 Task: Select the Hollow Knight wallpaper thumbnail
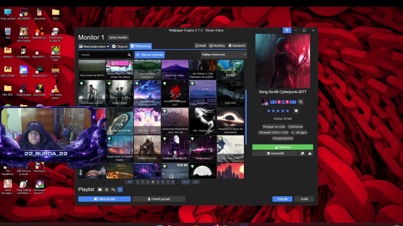[120, 94]
